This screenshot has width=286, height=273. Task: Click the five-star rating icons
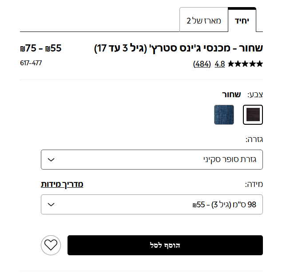[245, 64]
